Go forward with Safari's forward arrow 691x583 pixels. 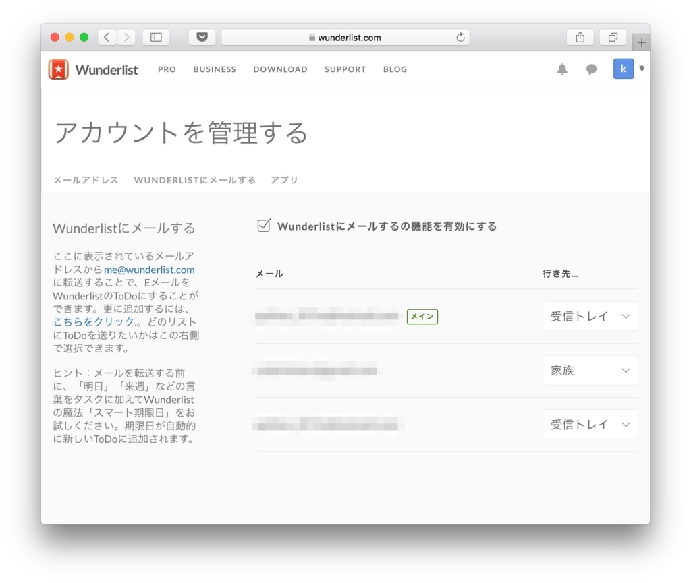tap(126, 37)
